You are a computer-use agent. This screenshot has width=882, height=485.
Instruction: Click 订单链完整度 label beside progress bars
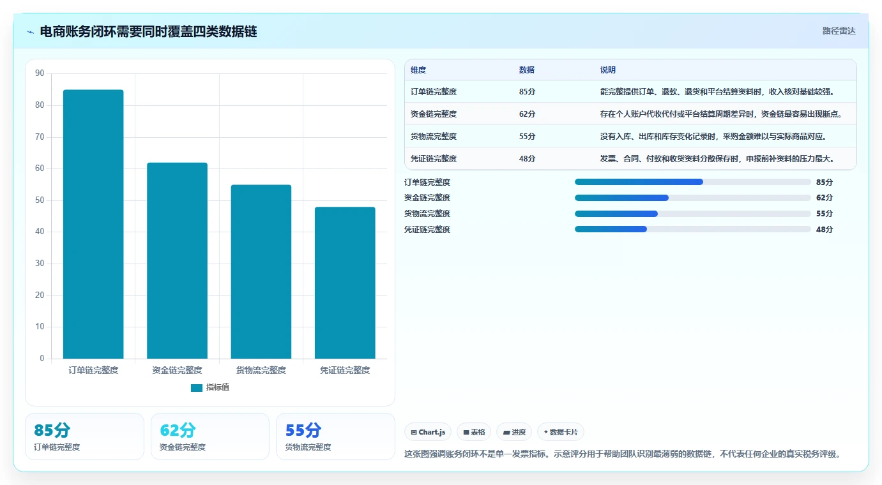coord(427,182)
